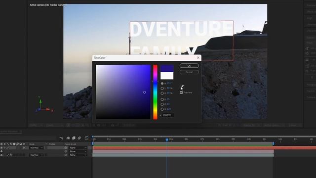Select the blue B radio button below G

pyautogui.click(x=162, y=109)
